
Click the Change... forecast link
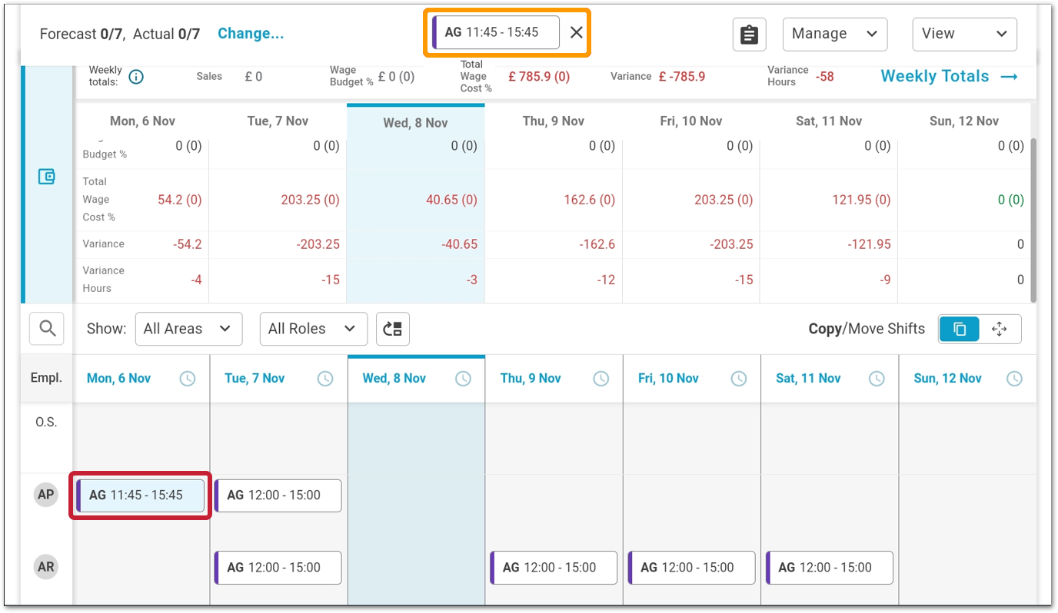251,34
